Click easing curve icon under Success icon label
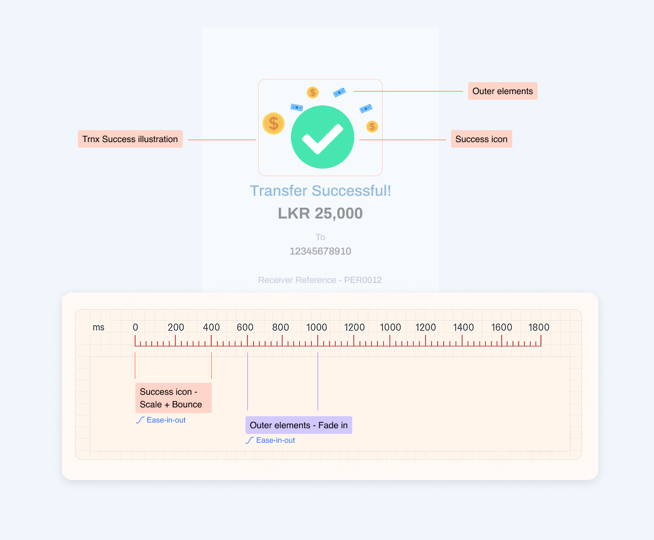Image resolution: width=654 pixels, height=540 pixels. [140, 420]
